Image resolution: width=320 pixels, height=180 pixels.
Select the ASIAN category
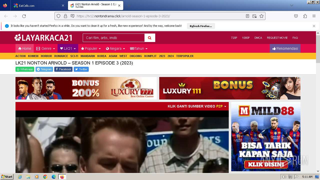113,56
